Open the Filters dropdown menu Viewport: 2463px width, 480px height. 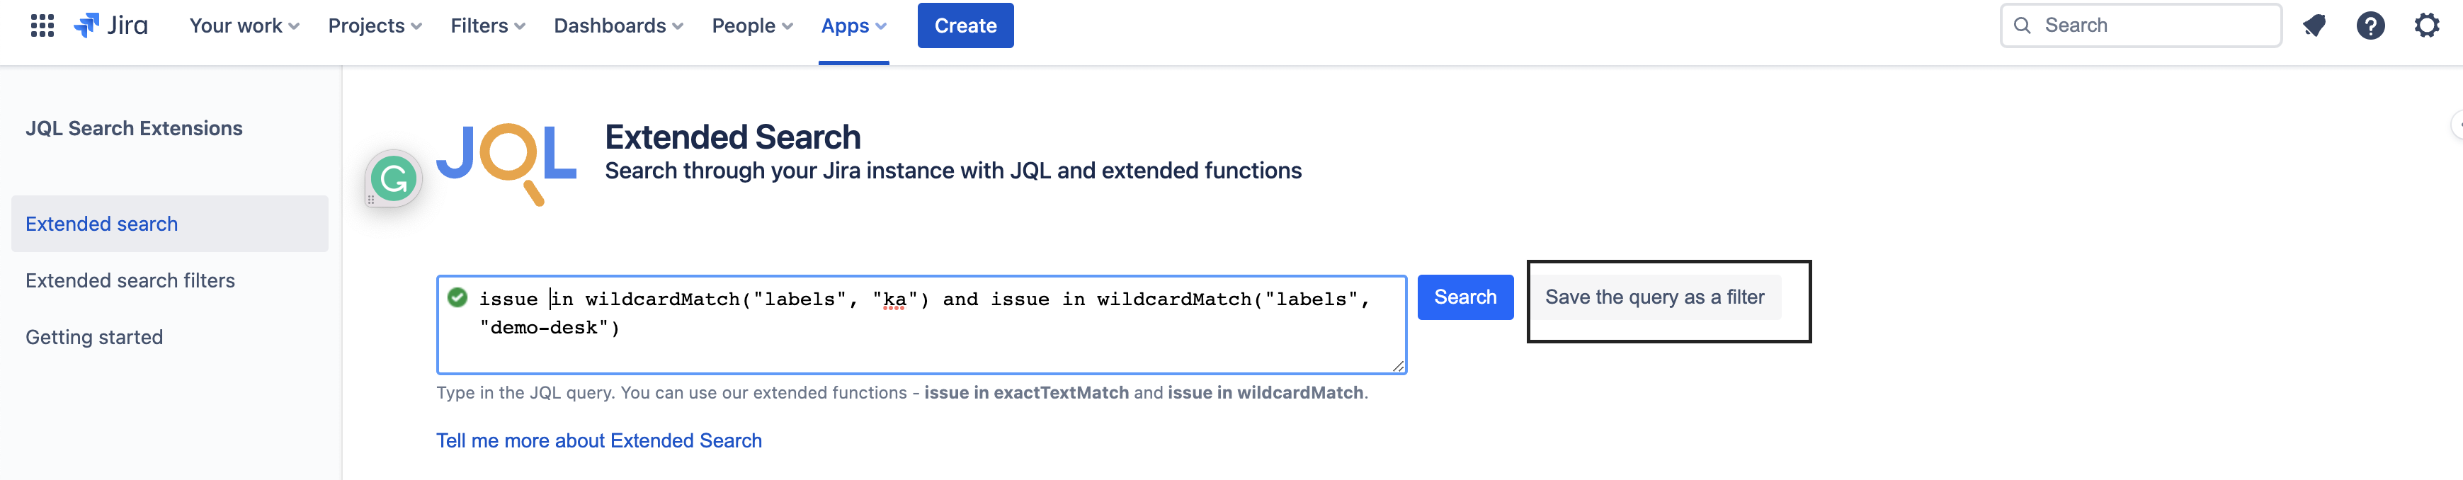pyautogui.click(x=488, y=25)
